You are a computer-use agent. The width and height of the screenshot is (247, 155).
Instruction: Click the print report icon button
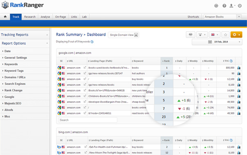(191, 34)
